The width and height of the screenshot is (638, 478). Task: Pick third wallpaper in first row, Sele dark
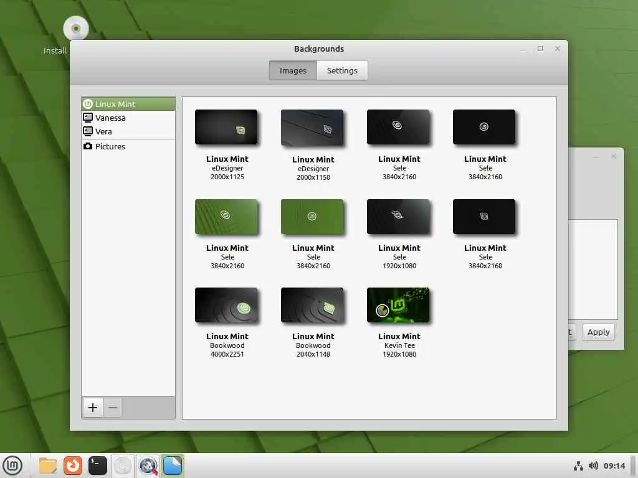coord(398,127)
